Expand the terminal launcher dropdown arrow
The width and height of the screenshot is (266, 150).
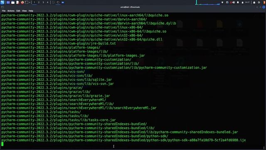(x=30, y=2)
